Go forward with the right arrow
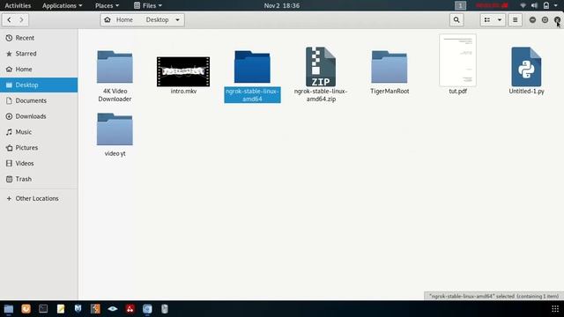 click(21, 19)
